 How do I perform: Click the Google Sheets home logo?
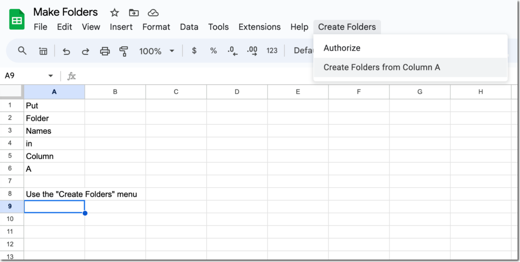tap(17, 20)
